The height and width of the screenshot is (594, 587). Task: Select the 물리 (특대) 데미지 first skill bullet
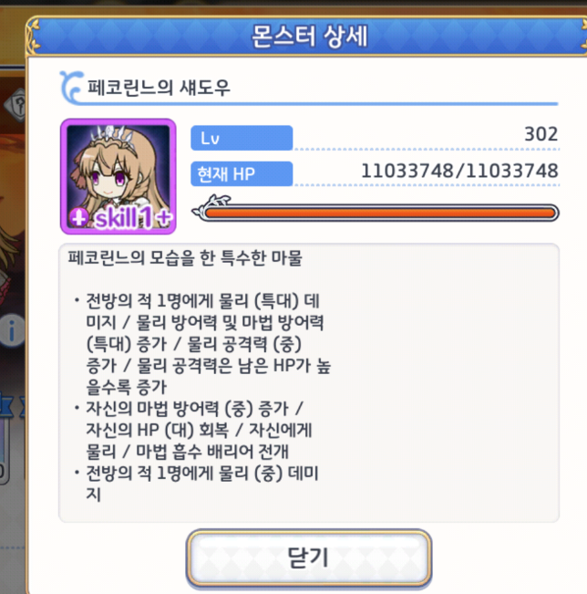(202, 344)
